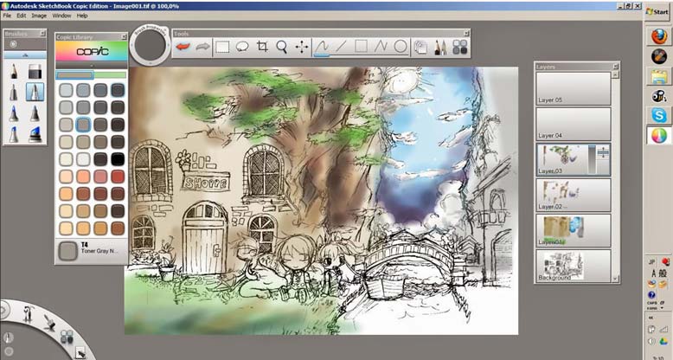This screenshot has width=673, height=360.
Task: Toggle the Brush palette icon in Tools
Action: click(440, 48)
